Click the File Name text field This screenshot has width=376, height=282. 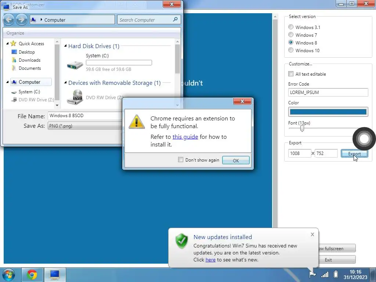85,116
